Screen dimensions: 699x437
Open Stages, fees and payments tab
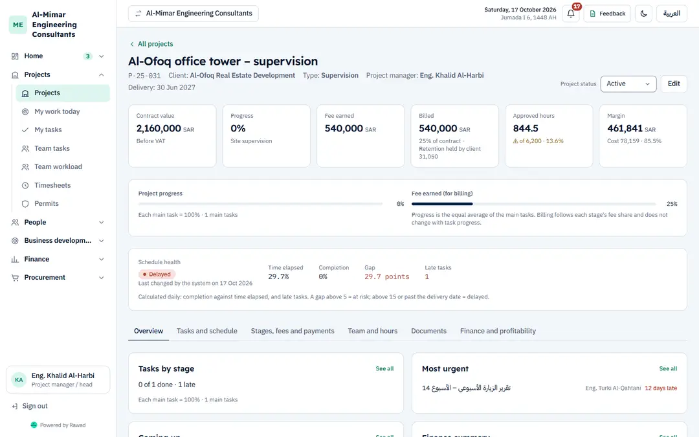(293, 331)
